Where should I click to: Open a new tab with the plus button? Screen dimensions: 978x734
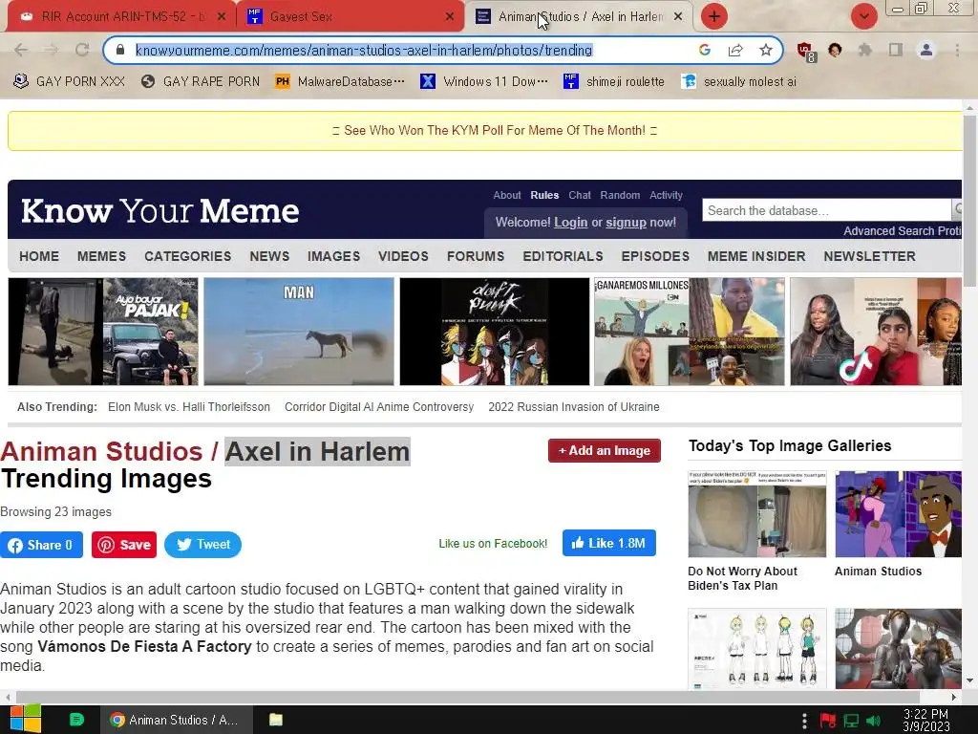pos(714,16)
